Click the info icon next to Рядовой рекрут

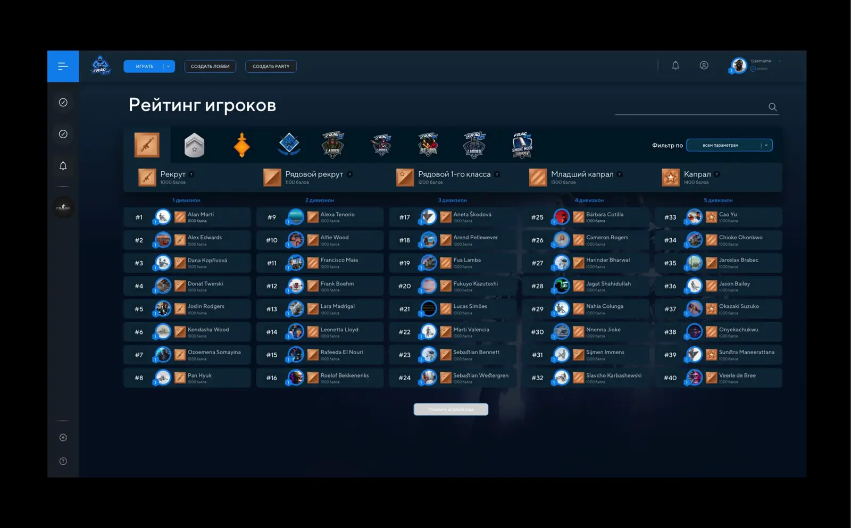click(349, 174)
